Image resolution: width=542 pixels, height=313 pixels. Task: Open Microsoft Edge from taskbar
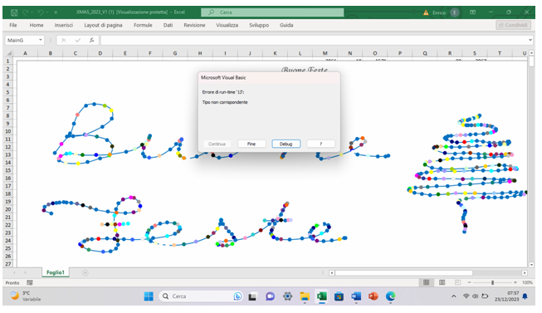point(391,296)
